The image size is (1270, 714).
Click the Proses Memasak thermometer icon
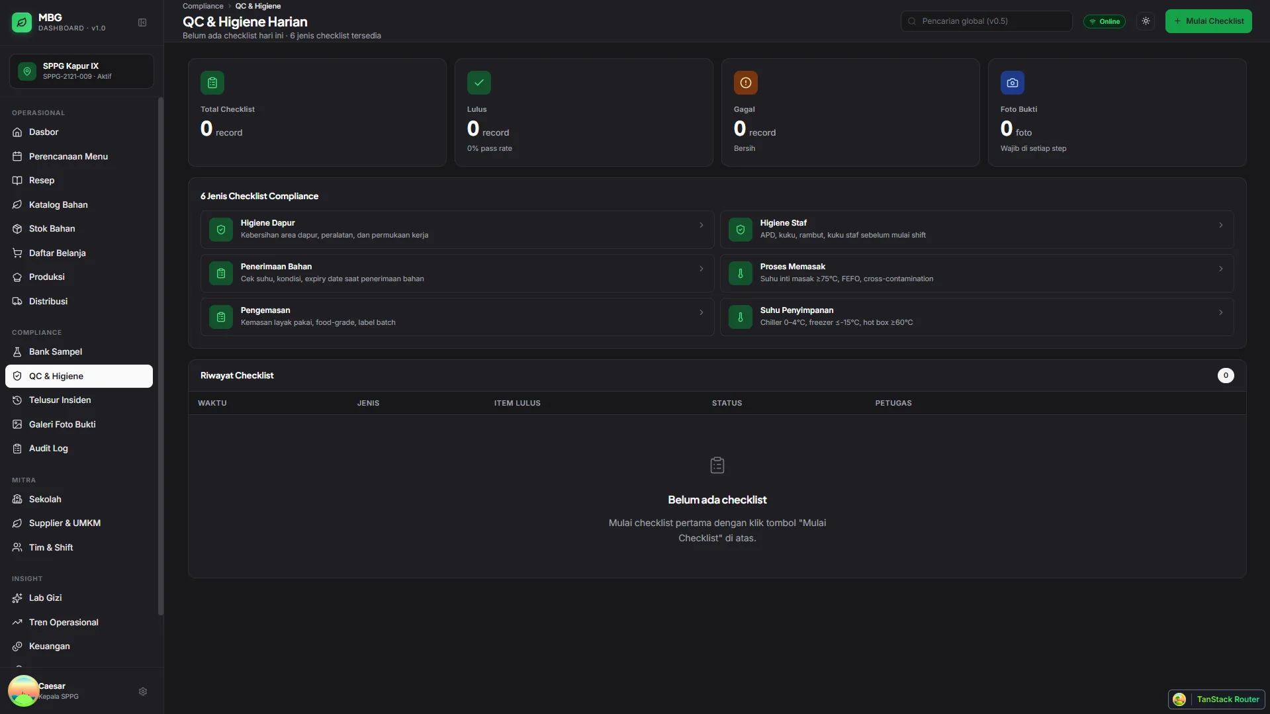(741, 273)
